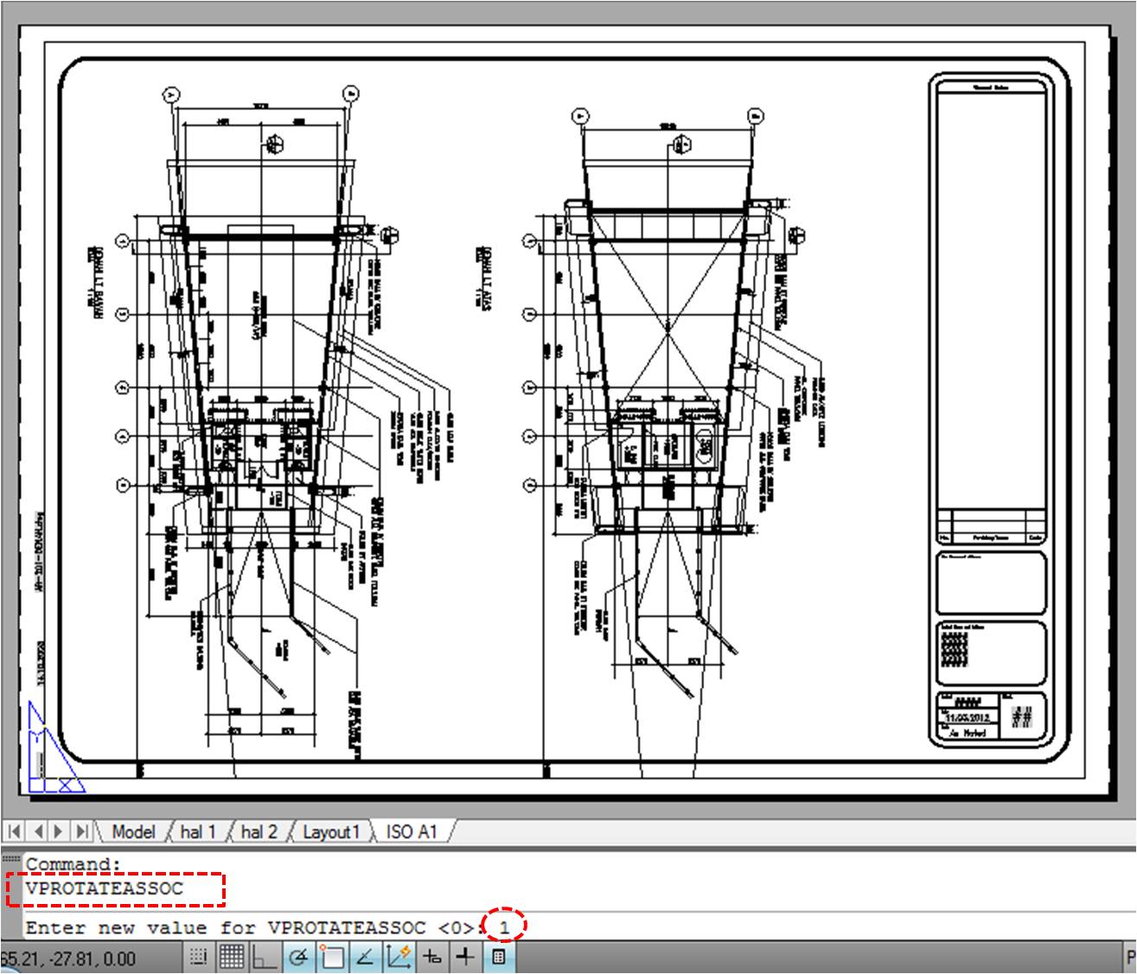
Task: Select the Object Snap Tracking icon
Action: [x=432, y=958]
